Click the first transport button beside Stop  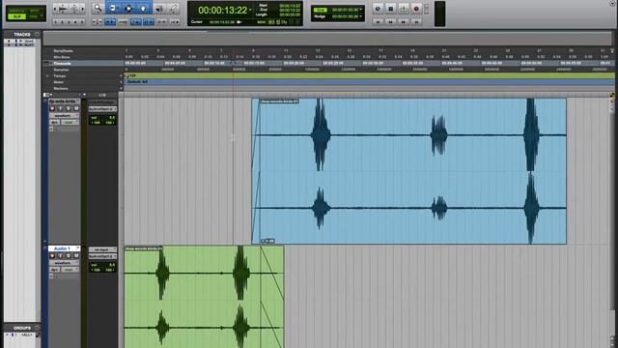pyautogui.click(x=378, y=9)
